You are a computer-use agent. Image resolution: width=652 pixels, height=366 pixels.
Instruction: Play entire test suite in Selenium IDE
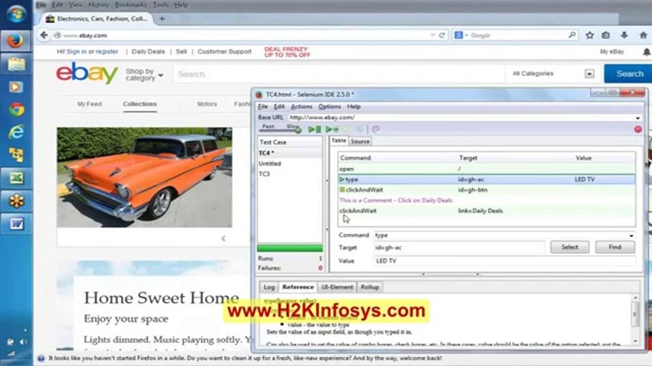click(x=314, y=130)
